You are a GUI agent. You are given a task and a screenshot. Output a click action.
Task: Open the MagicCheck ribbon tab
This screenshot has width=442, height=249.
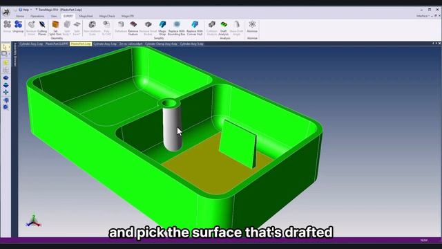tap(107, 16)
